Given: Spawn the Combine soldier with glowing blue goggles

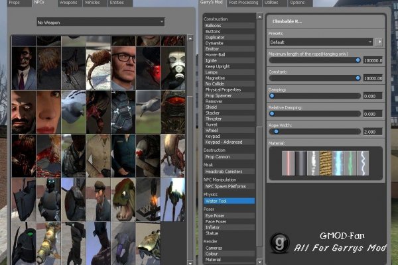Looking at the screenshot, I should [48, 199].
